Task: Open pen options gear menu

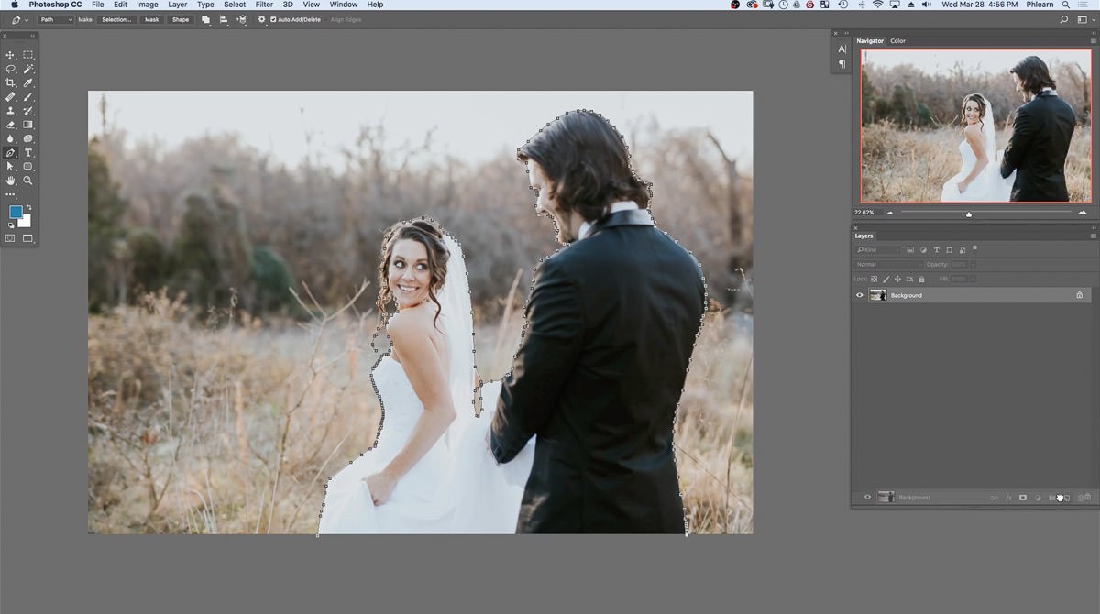Action: 262,19
